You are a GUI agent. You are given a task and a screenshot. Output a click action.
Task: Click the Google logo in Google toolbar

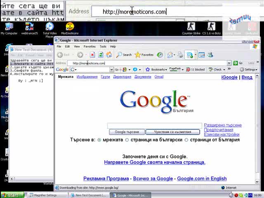62,69
